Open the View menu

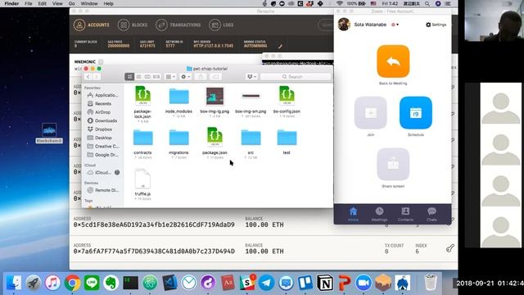click(57, 3)
